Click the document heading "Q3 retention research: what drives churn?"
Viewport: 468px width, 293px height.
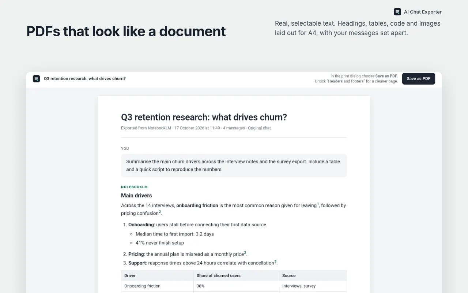coord(204,117)
